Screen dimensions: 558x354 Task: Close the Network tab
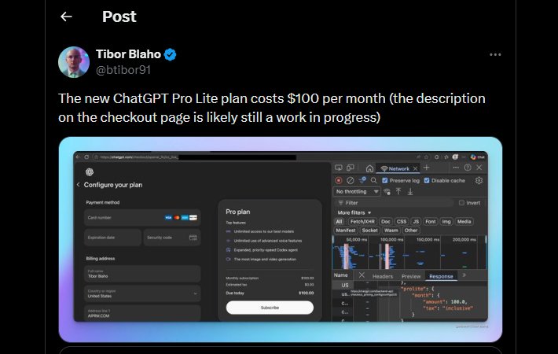[415, 168]
